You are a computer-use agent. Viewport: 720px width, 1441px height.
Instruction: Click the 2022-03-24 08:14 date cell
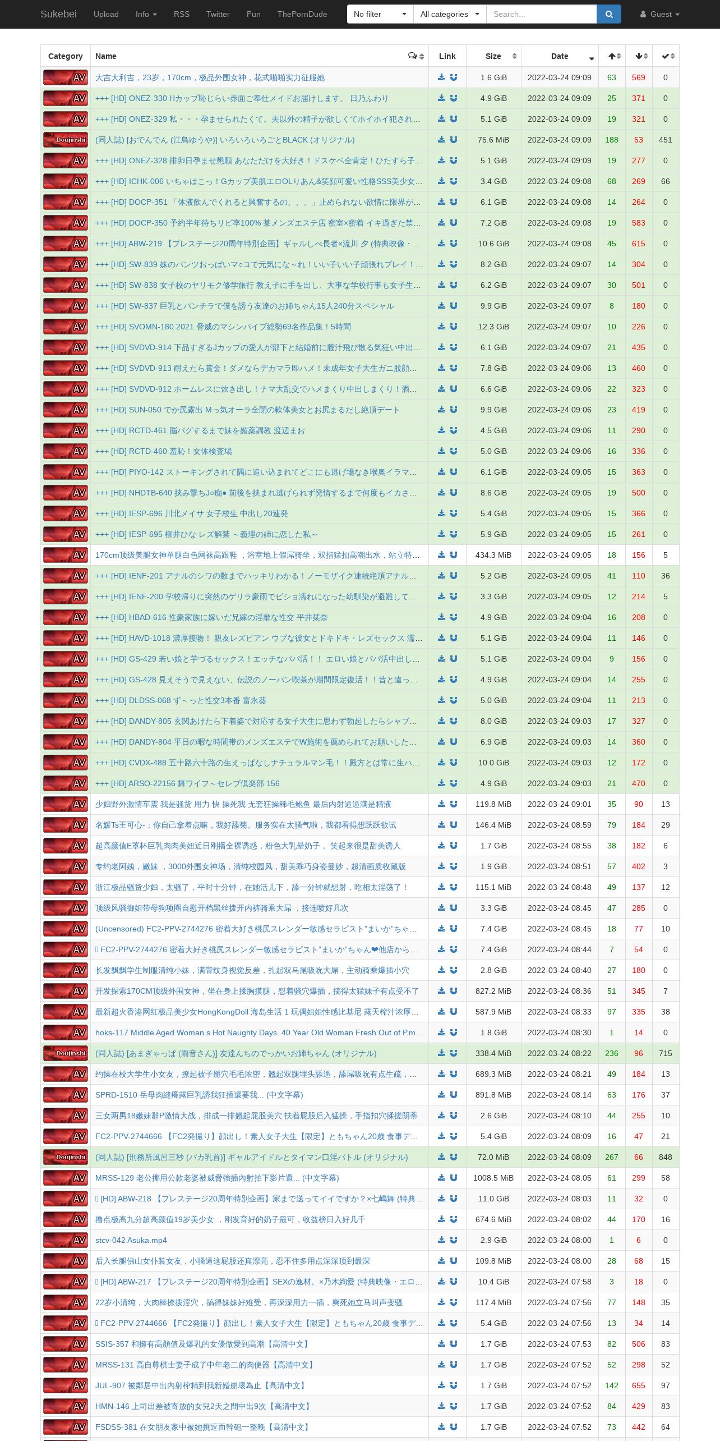(x=560, y=1095)
